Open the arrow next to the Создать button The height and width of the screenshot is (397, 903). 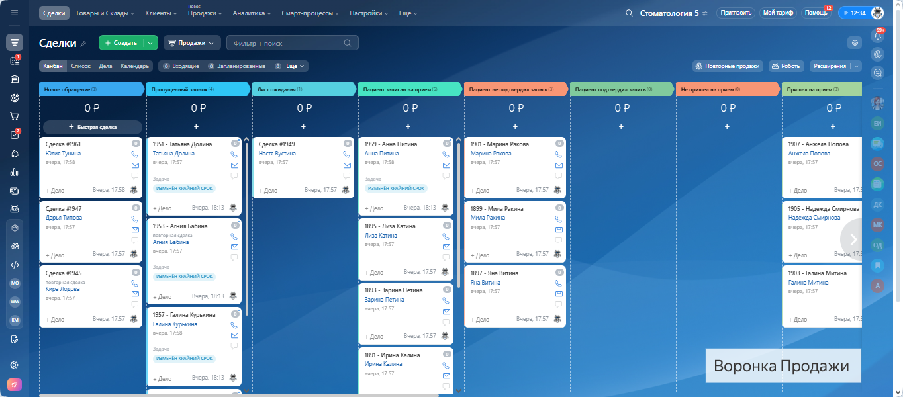[x=150, y=43]
